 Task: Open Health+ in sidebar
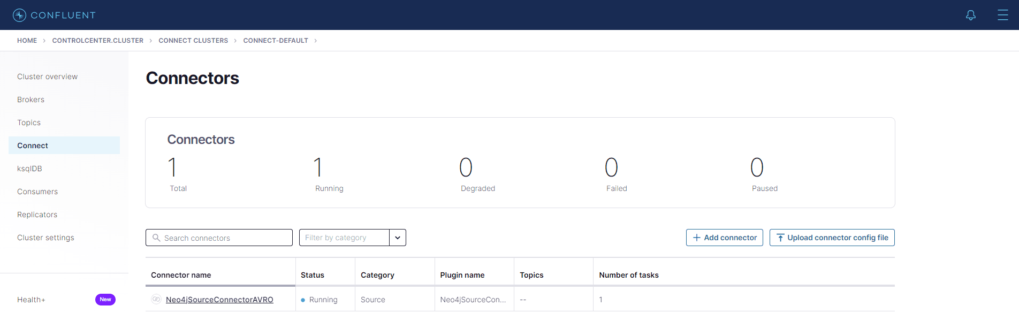31,300
